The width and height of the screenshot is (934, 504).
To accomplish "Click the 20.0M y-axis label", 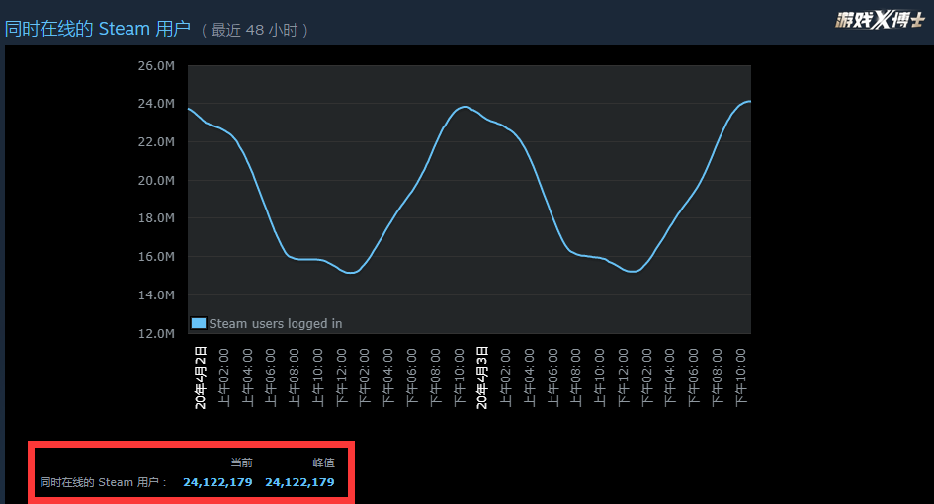I will [156, 180].
